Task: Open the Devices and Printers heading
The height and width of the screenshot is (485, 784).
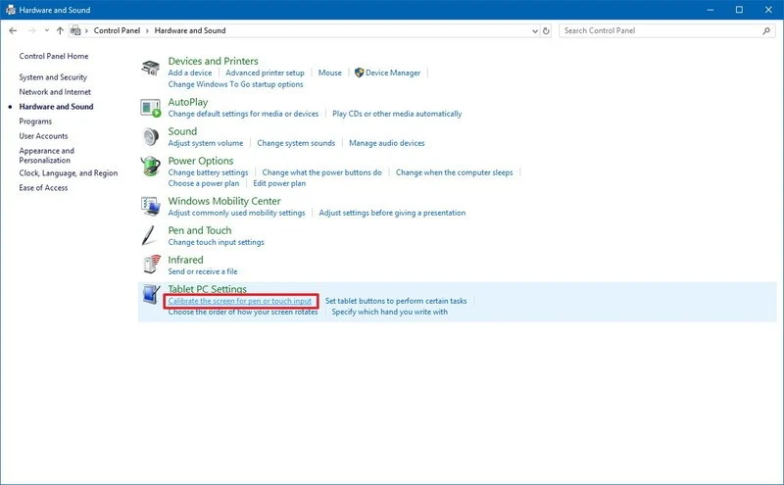Action: tap(213, 61)
